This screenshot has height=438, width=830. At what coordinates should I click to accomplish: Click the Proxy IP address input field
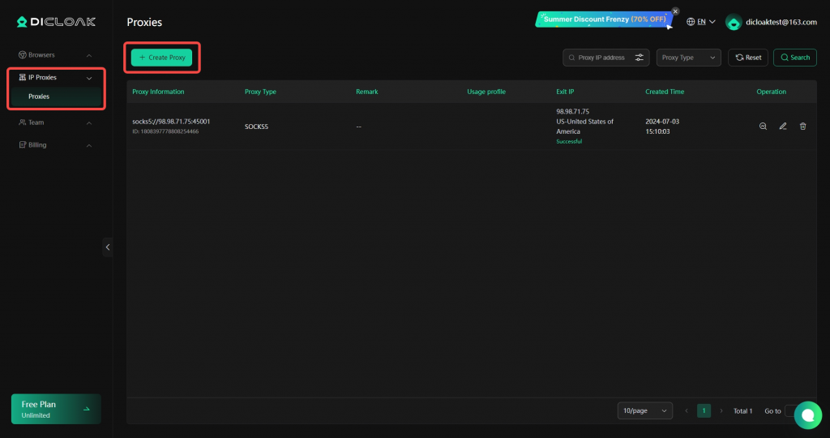[600, 58]
